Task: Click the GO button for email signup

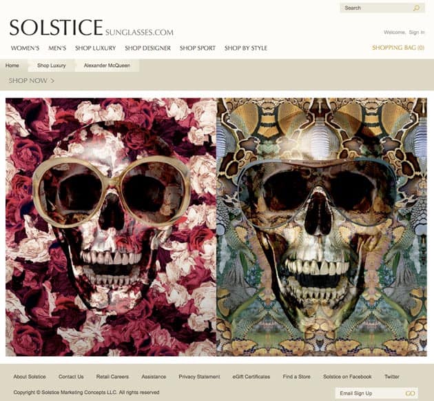Action: pos(410,393)
